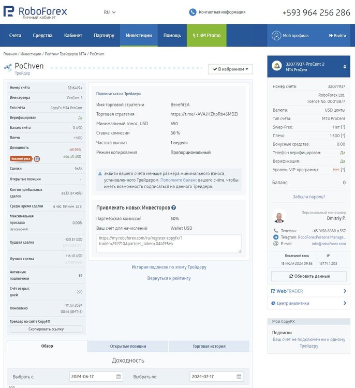This screenshot has width=355, height=388.
Task: Click the personal manager Dmitriy P. photo
Action: point(279,216)
